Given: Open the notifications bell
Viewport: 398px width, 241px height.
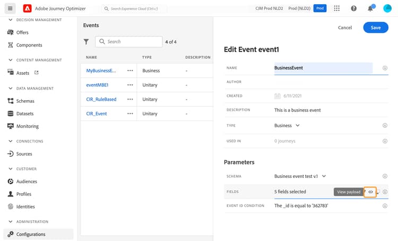Looking at the screenshot, I should (x=370, y=8).
